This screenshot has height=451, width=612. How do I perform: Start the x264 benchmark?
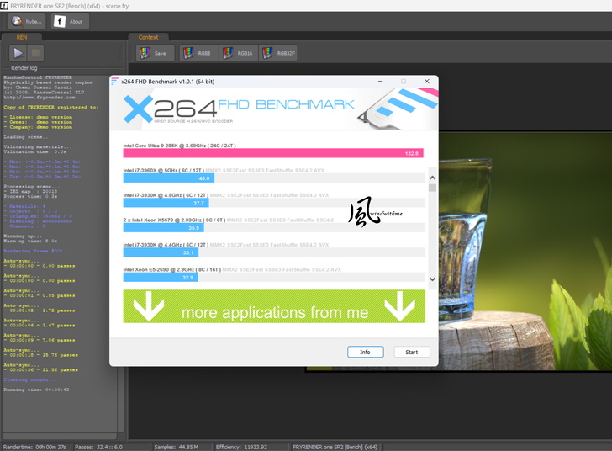[x=412, y=352]
